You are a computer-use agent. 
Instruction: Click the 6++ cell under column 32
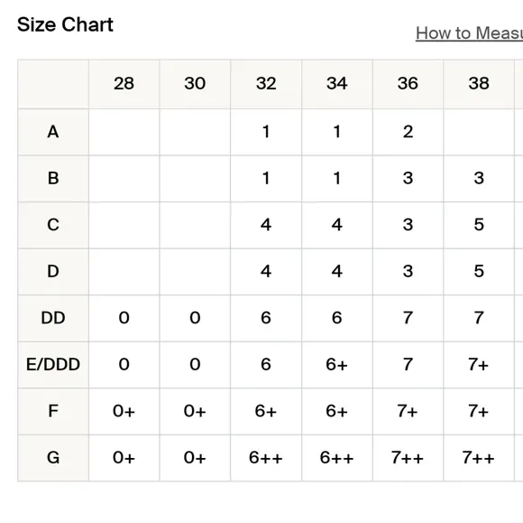tap(266, 457)
